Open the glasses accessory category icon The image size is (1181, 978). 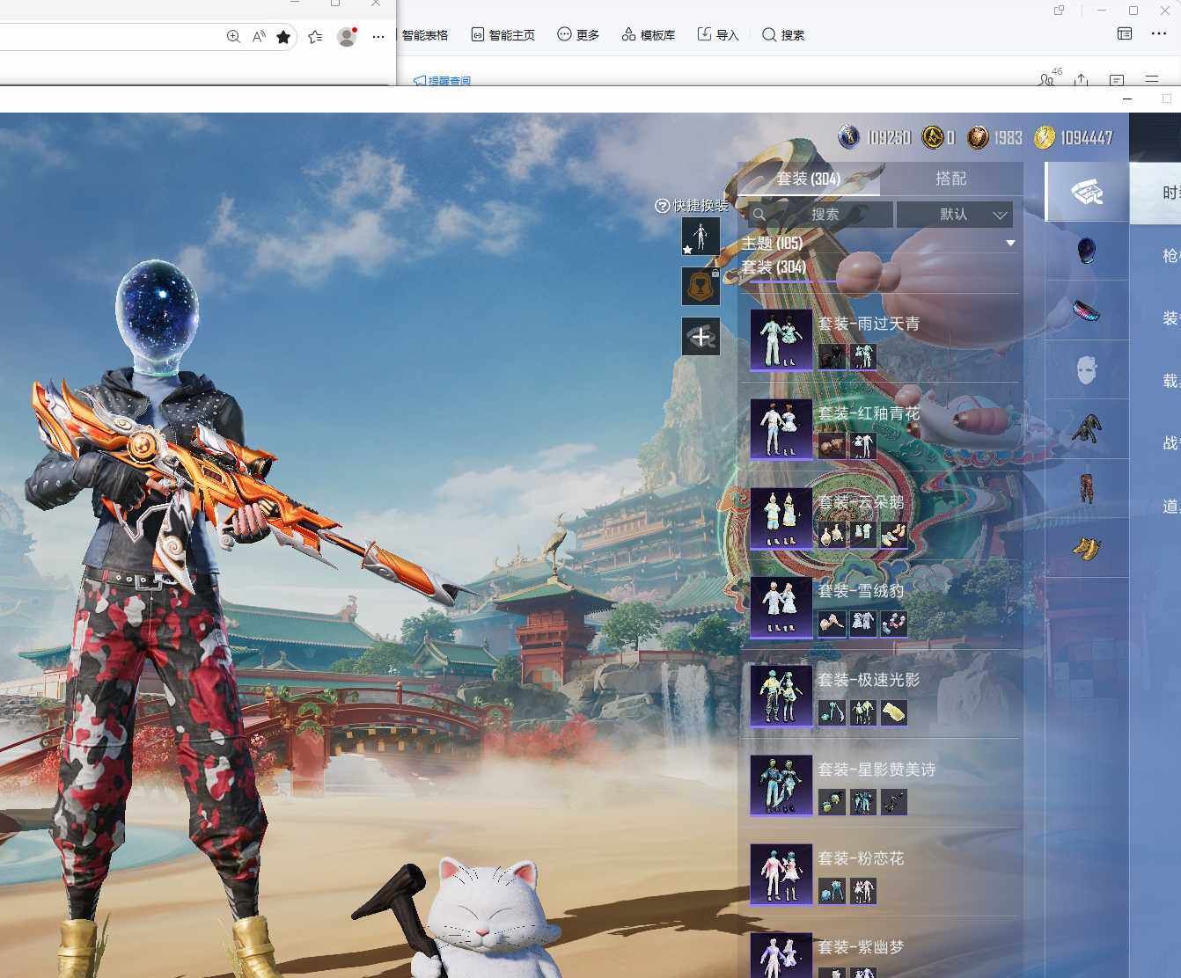[x=1087, y=310]
